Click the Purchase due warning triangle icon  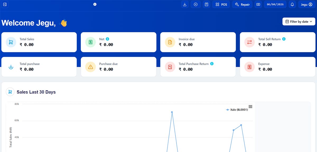(x=91, y=67)
